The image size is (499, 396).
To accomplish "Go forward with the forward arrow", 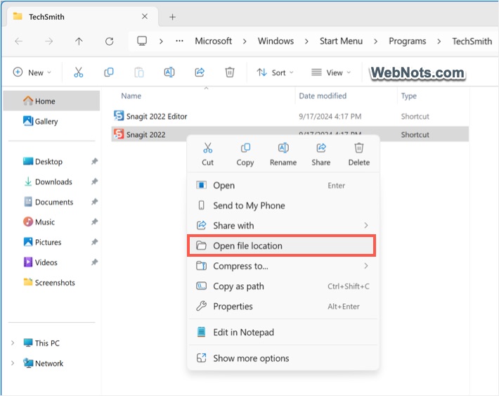I will point(48,41).
